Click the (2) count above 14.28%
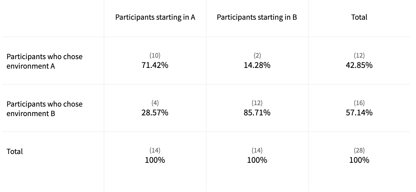Viewport: 416px width, 192px height. (x=257, y=55)
